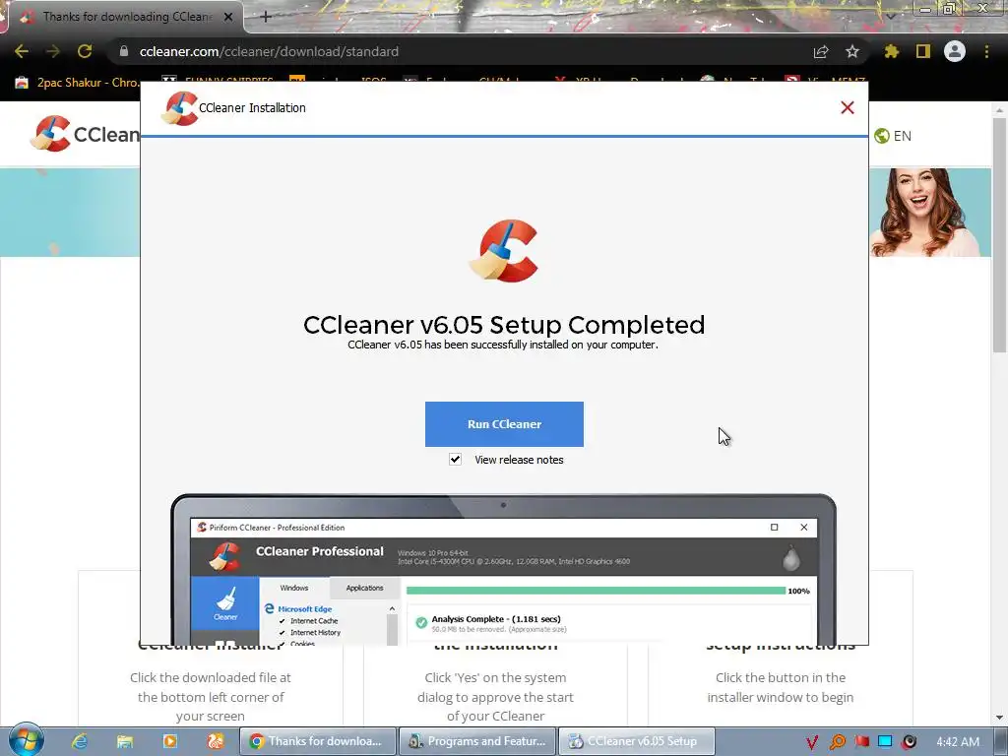Screen dimensions: 1008x756
Task: Open Windows Media Player from taskbar
Action: tap(170, 741)
